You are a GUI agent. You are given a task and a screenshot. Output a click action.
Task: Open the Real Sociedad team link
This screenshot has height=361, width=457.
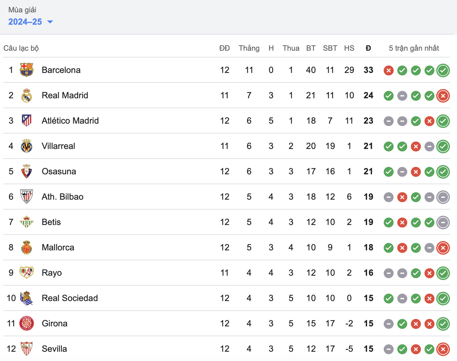[x=70, y=298]
